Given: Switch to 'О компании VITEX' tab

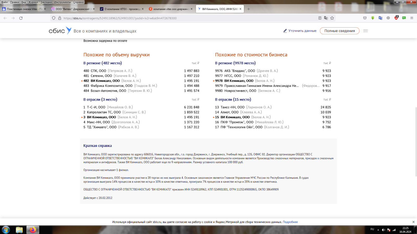Looking at the screenshot, I should pyautogui.click(x=121, y=9).
